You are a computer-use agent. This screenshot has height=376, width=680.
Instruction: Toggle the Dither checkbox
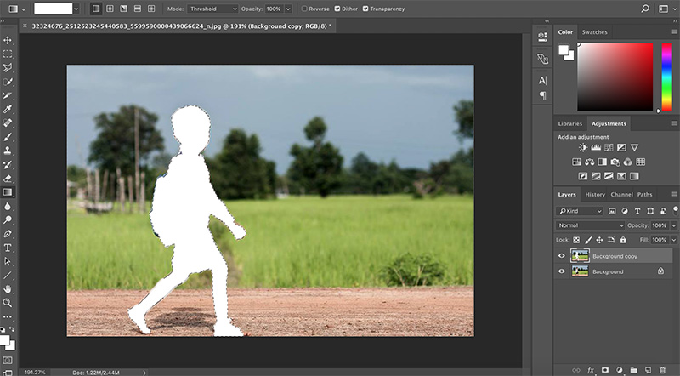click(x=337, y=9)
